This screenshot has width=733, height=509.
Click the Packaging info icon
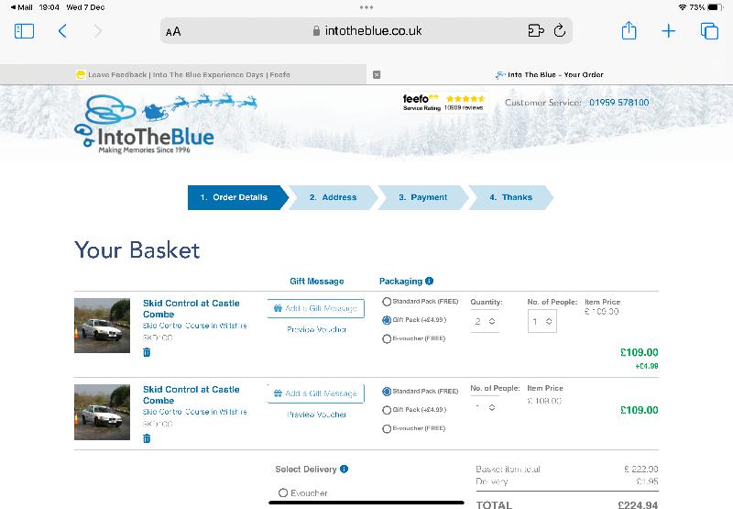[x=429, y=281]
